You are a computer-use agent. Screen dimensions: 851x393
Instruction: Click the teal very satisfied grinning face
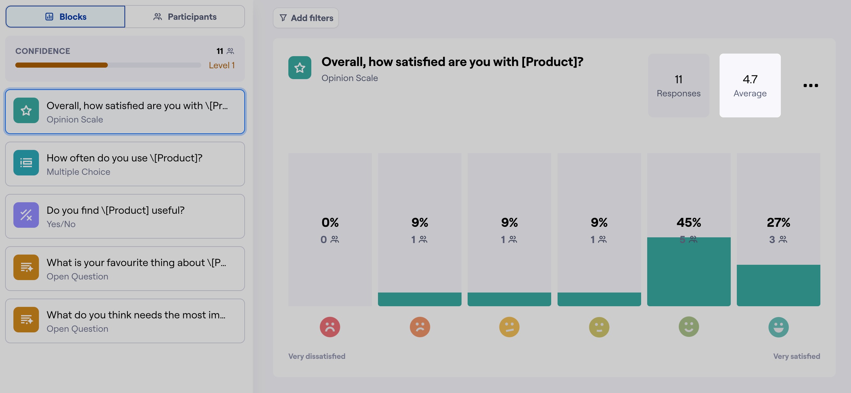click(778, 327)
